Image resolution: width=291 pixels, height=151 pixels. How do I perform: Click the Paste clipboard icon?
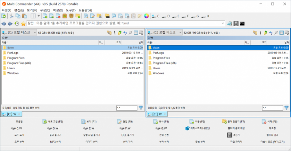point(24,16)
